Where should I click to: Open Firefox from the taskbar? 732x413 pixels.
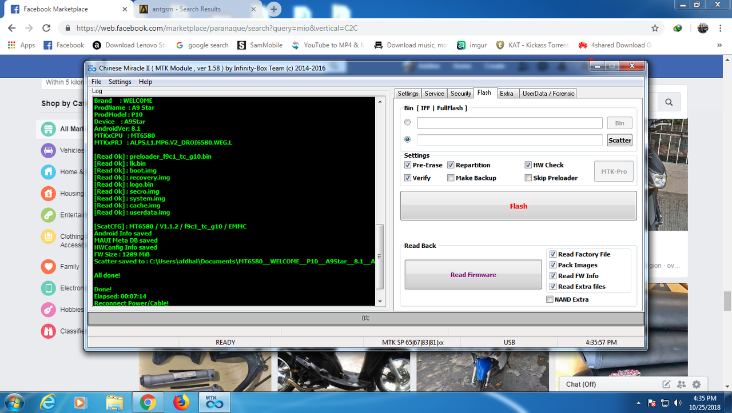182,403
